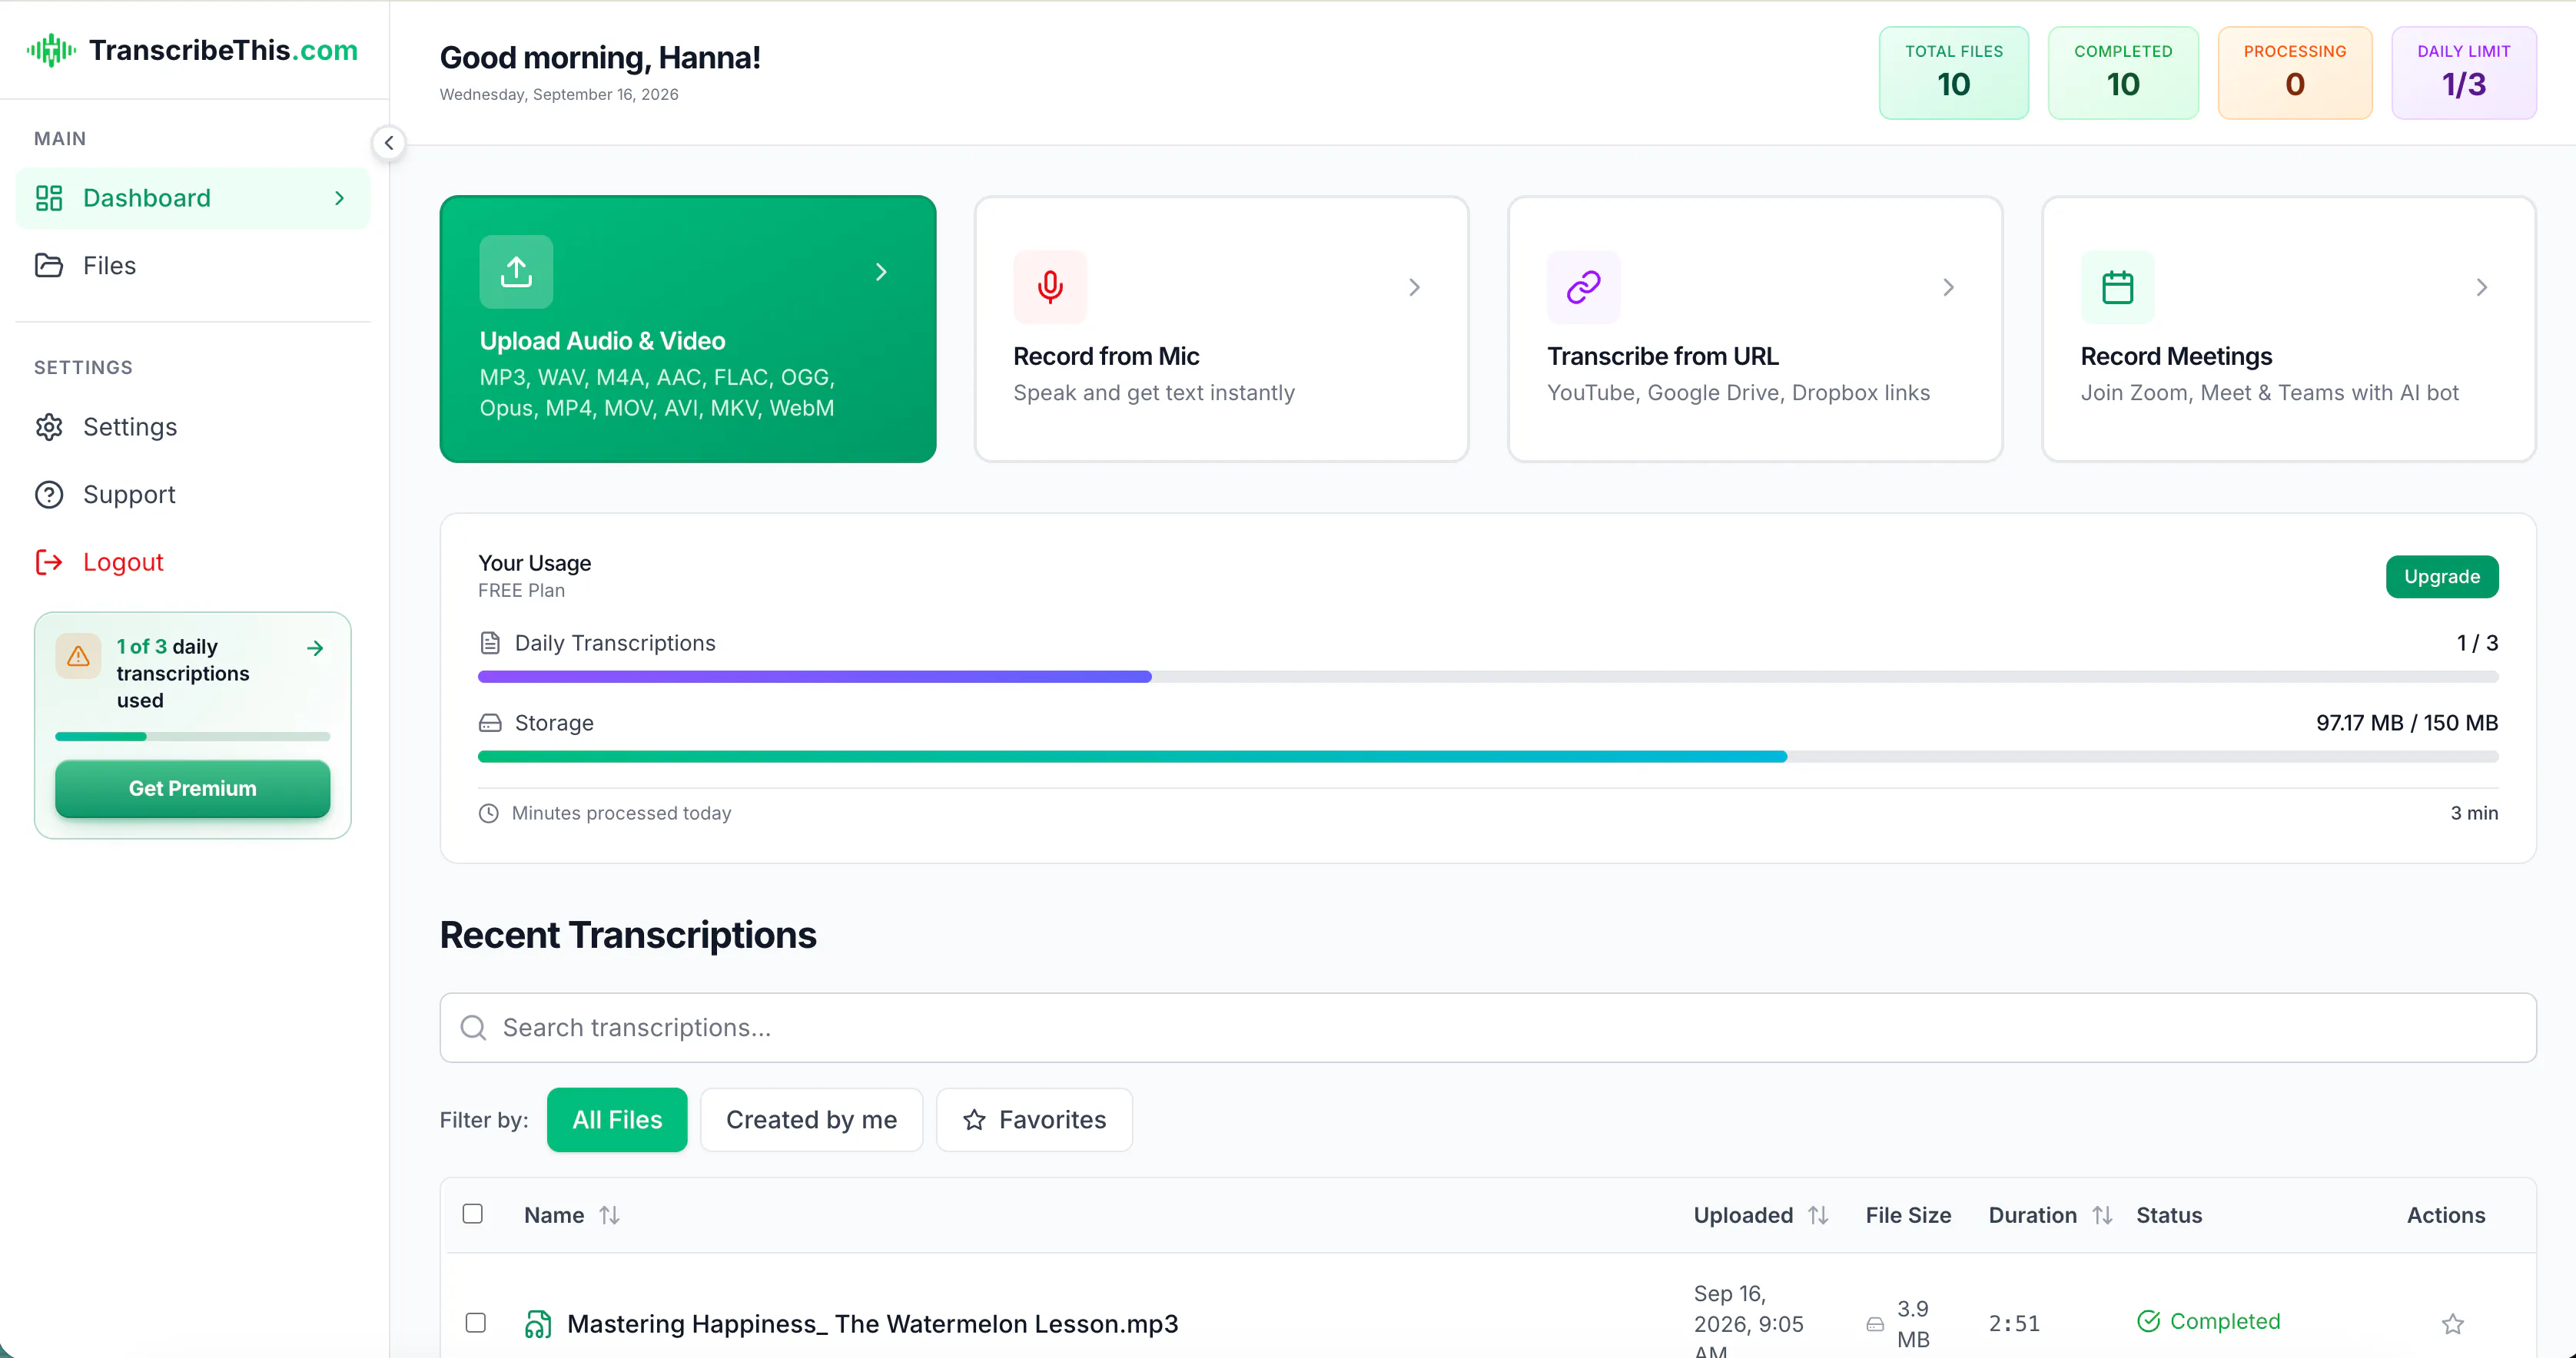Open Mastering Happiness_ The Watermelon Lesson.mp3
This screenshot has width=2576, height=1358.
(873, 1324)
